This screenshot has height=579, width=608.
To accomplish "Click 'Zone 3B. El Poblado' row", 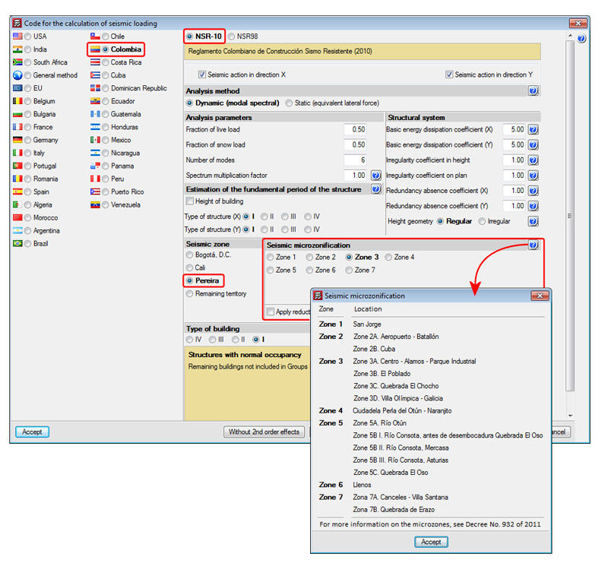I will coord(382,374).
